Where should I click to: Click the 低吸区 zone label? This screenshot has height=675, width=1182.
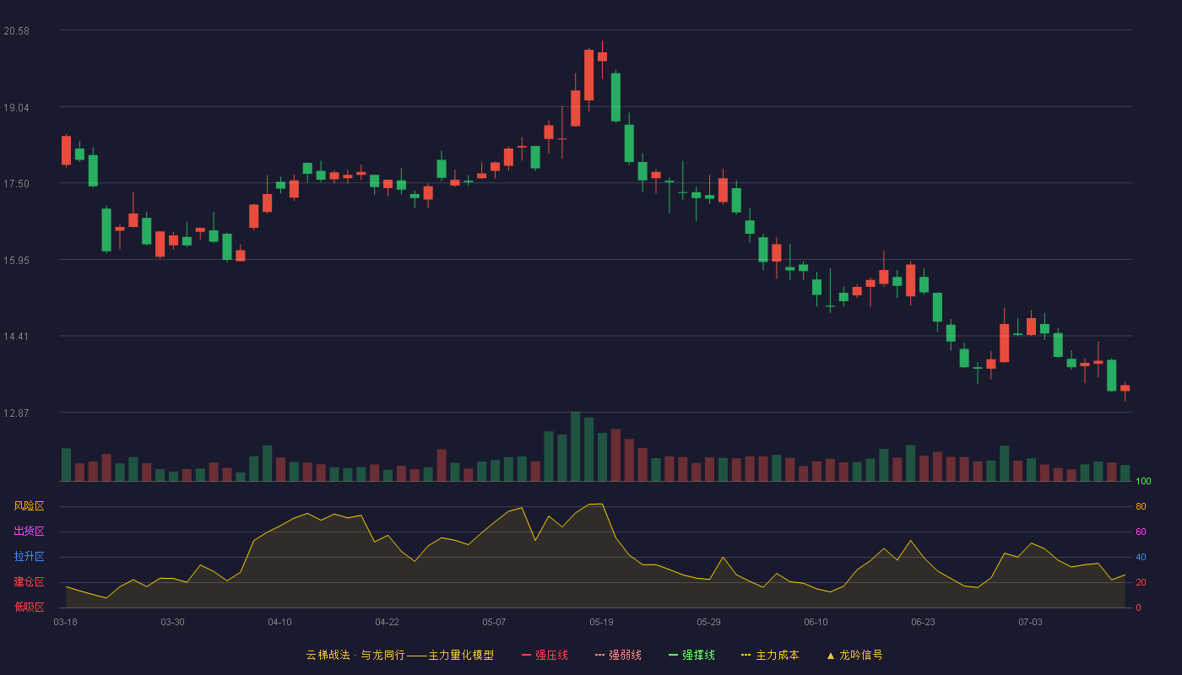[29, 607]
